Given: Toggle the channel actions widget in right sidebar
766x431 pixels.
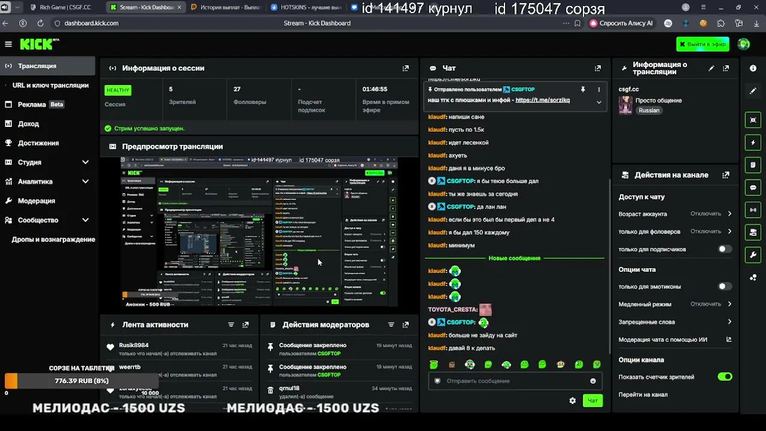Looking at the screenshot, I should (x=753, y=232).
